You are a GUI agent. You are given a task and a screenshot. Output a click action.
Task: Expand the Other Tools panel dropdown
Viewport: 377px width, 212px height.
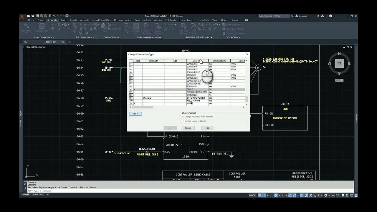tap(240, 37)
